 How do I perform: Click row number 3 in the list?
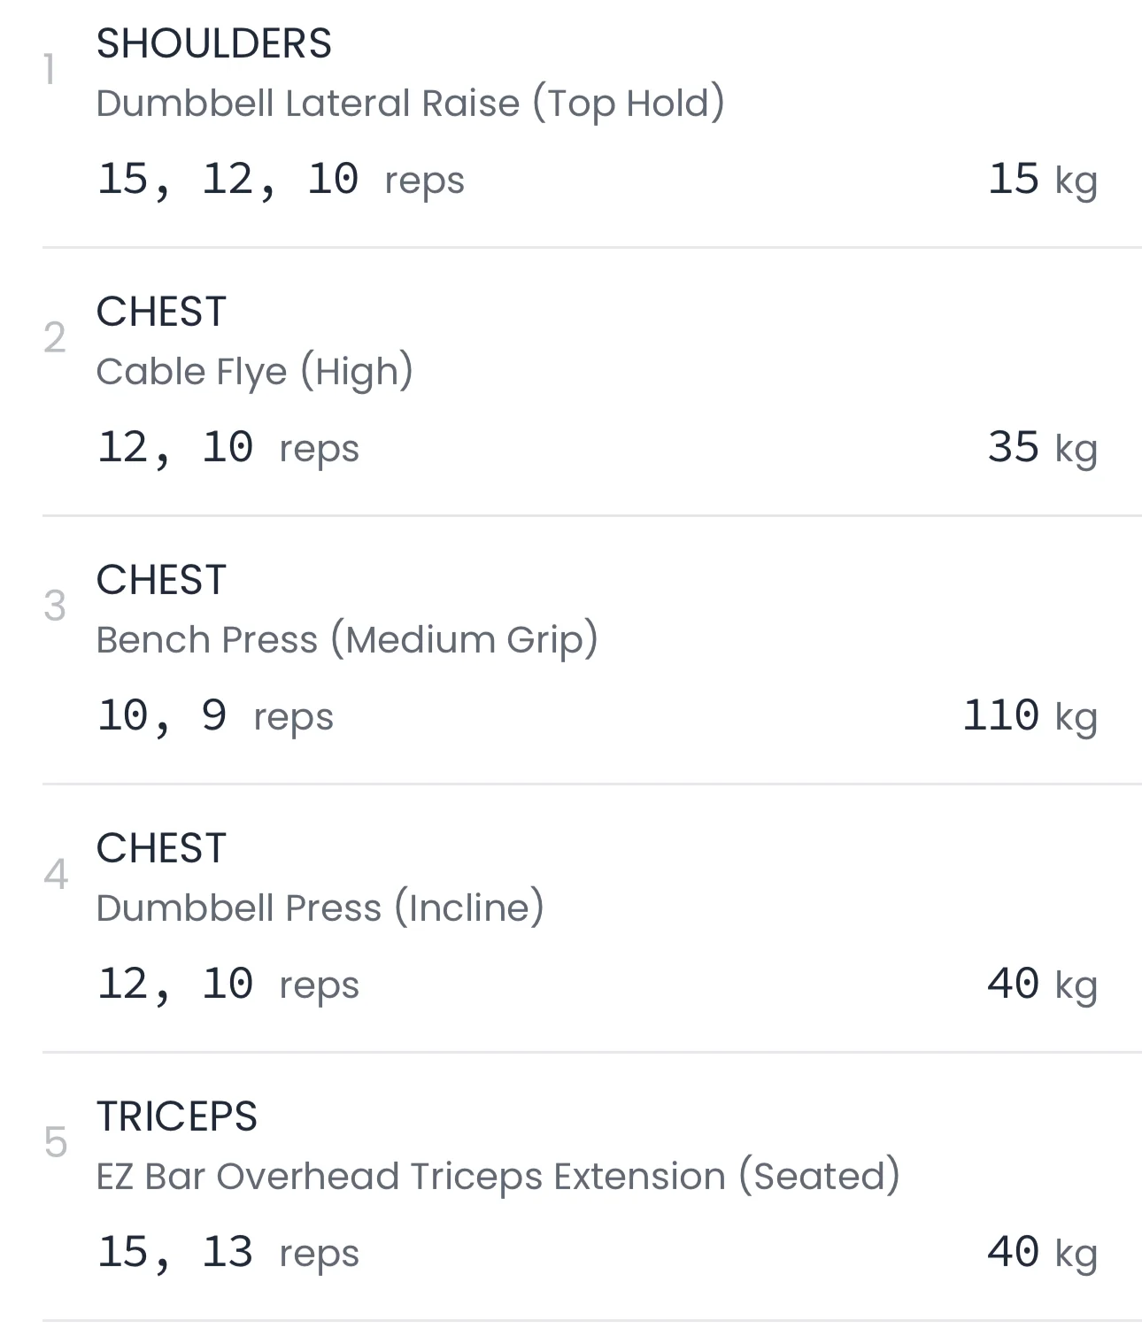pyautogui.click(x=55, y=607)
